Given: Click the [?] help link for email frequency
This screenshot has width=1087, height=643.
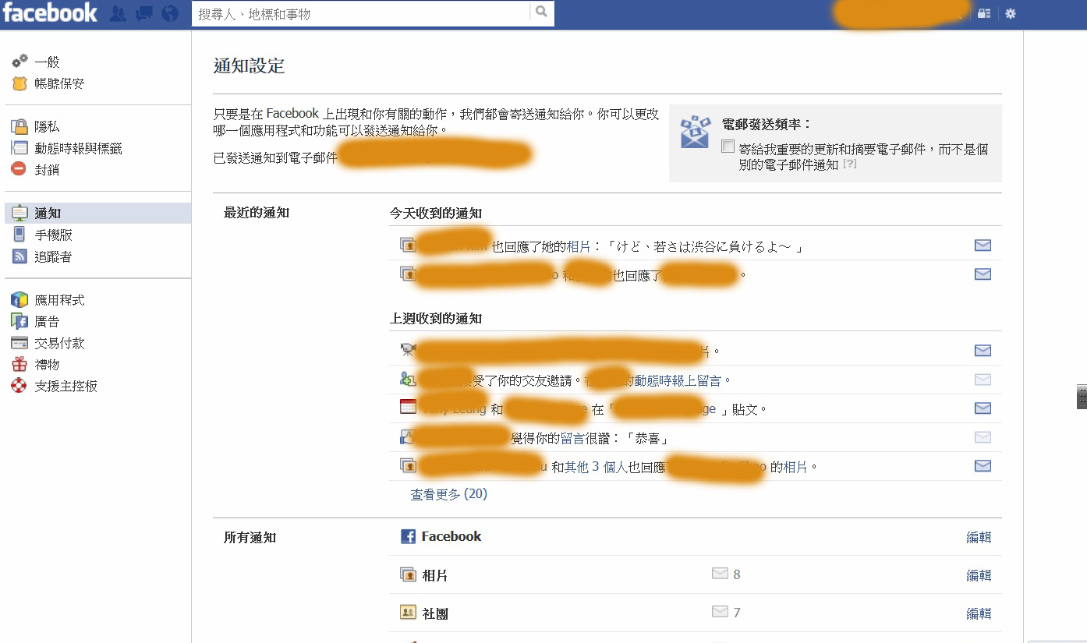Looking at the screenshot, I should [850, 164].
